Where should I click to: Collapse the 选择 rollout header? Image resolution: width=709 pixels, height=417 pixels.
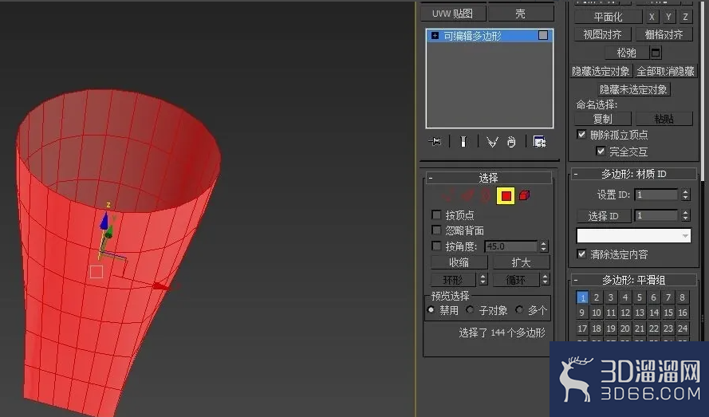[488, 178]
